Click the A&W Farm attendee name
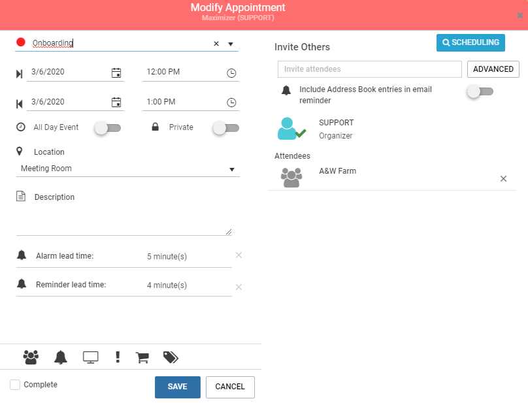The width and height of the screenshot is (528, 403). pyautogui.click(x=337, y=171)
